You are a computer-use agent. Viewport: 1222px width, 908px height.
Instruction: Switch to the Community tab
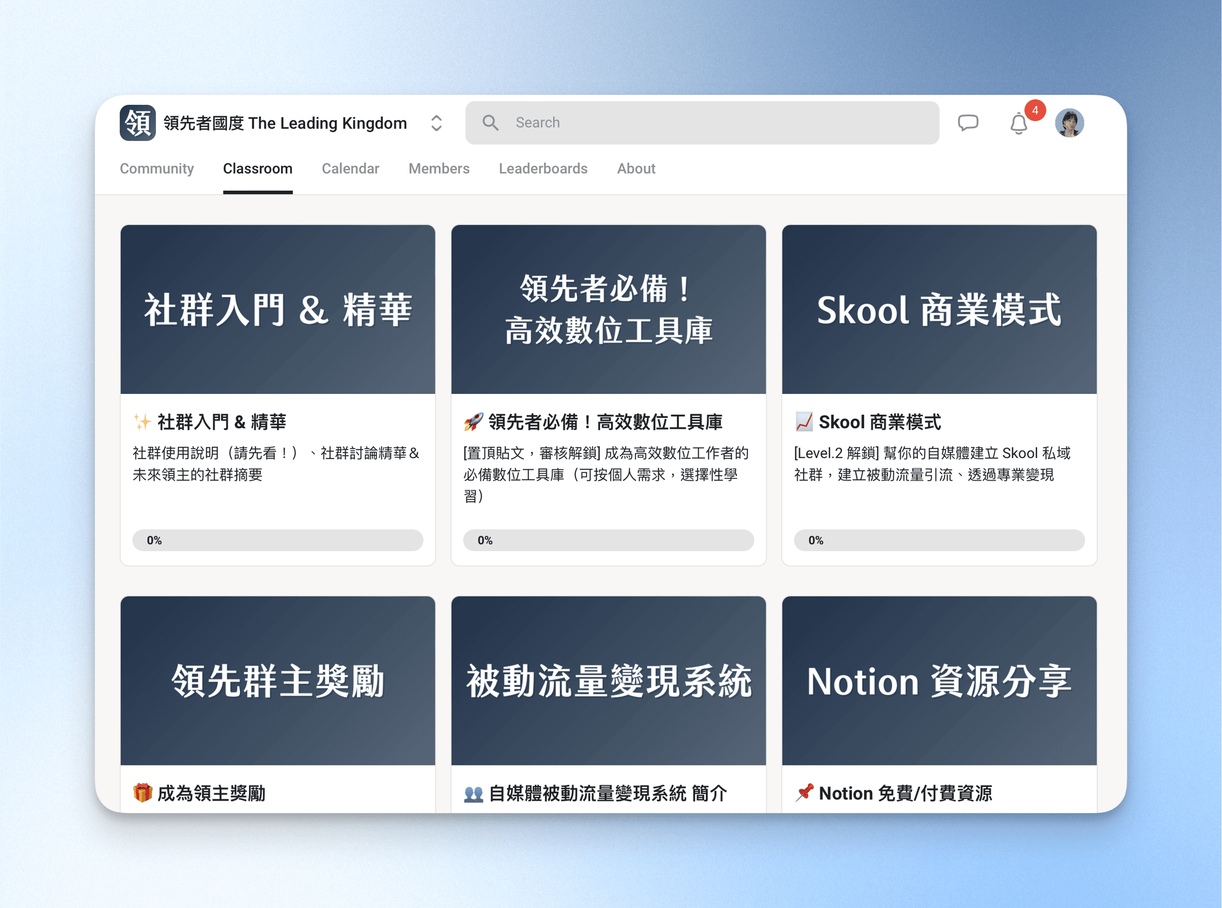pos(157,169)
